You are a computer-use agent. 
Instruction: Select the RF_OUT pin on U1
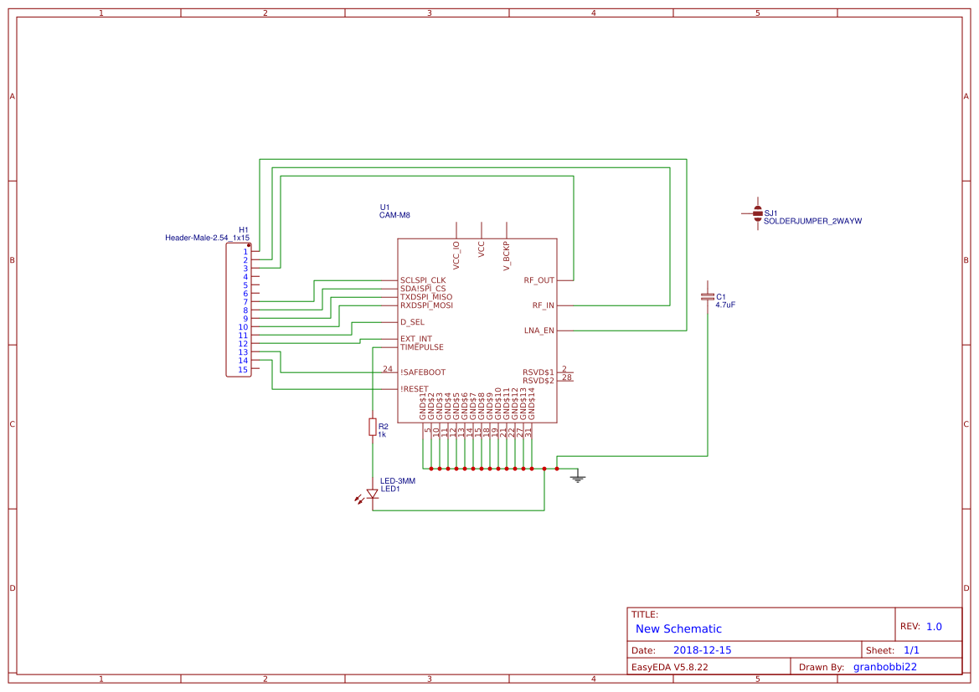pos(541,279)
